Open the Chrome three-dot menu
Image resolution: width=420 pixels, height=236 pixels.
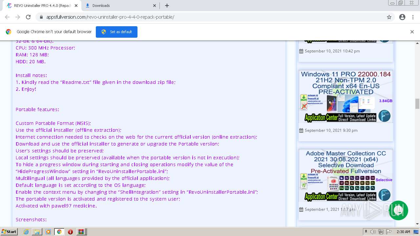tap(412, 17)
